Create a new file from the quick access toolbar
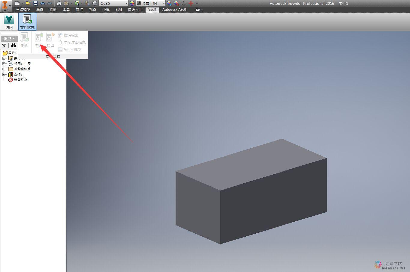The width and height of the screenshot is (410, 272). (17, 3)
